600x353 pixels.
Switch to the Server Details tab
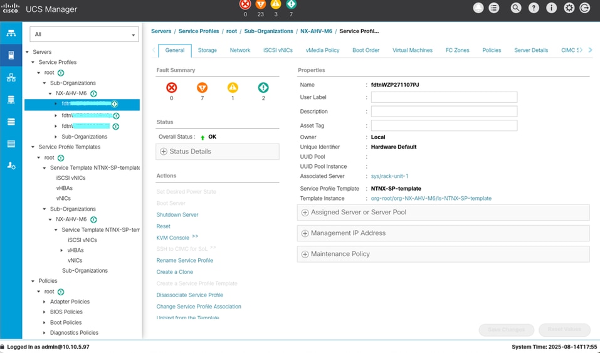point(531,50)
